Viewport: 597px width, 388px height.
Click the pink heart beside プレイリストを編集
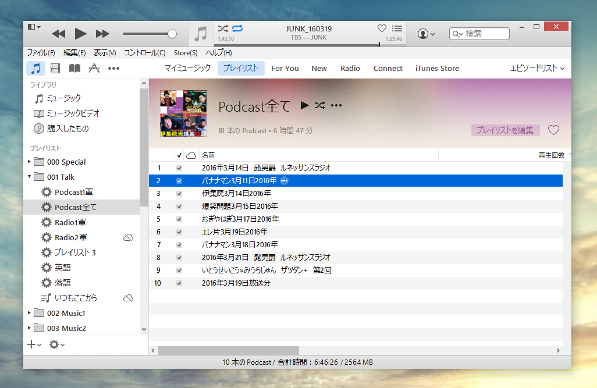(x=553, y=130)
